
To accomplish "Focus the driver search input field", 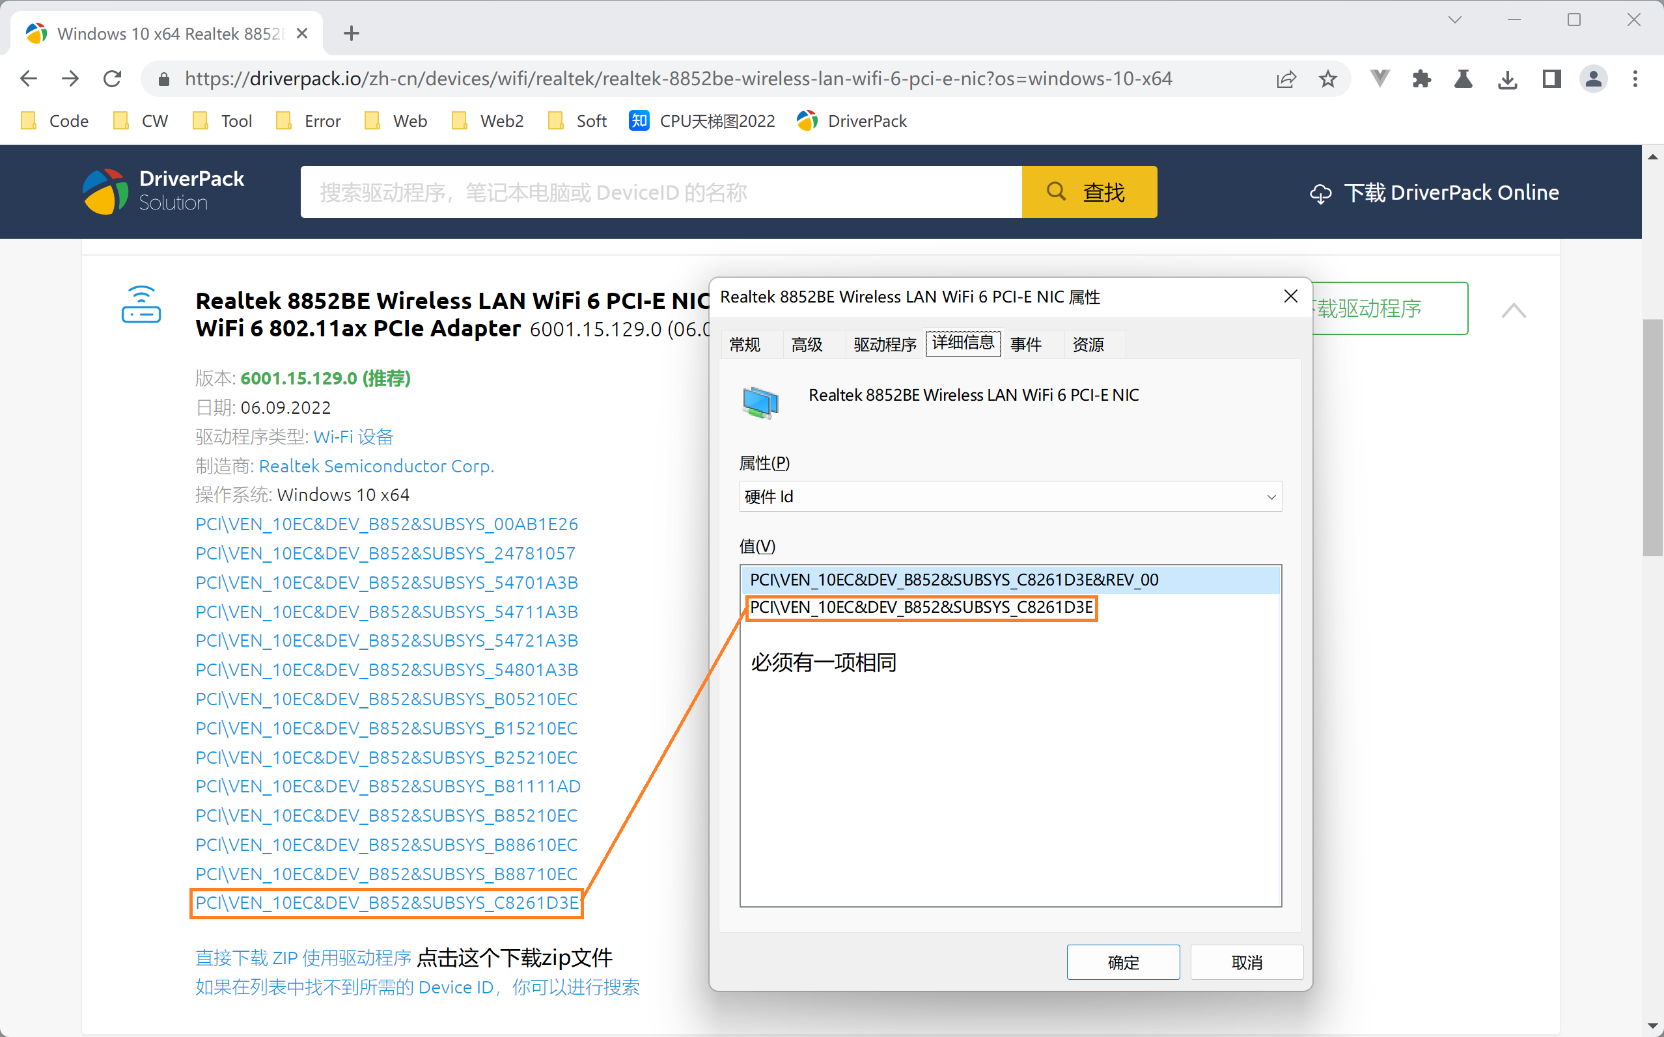I will click(x=661, y=192).
